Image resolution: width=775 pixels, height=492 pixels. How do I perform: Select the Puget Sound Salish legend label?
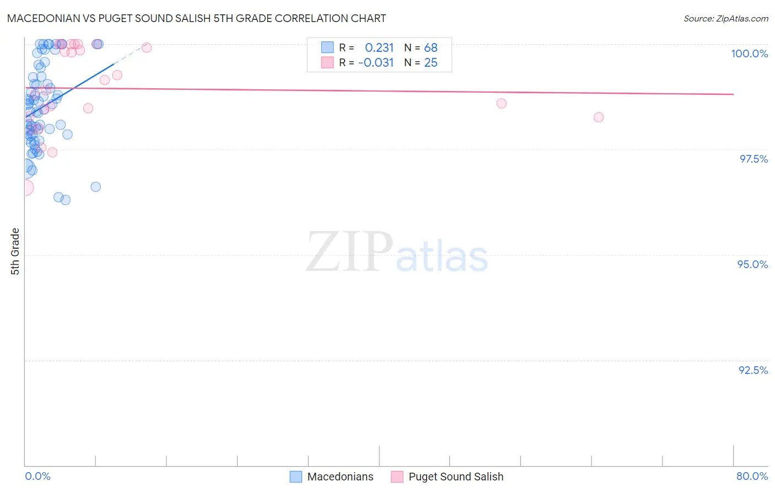(456, 477)
